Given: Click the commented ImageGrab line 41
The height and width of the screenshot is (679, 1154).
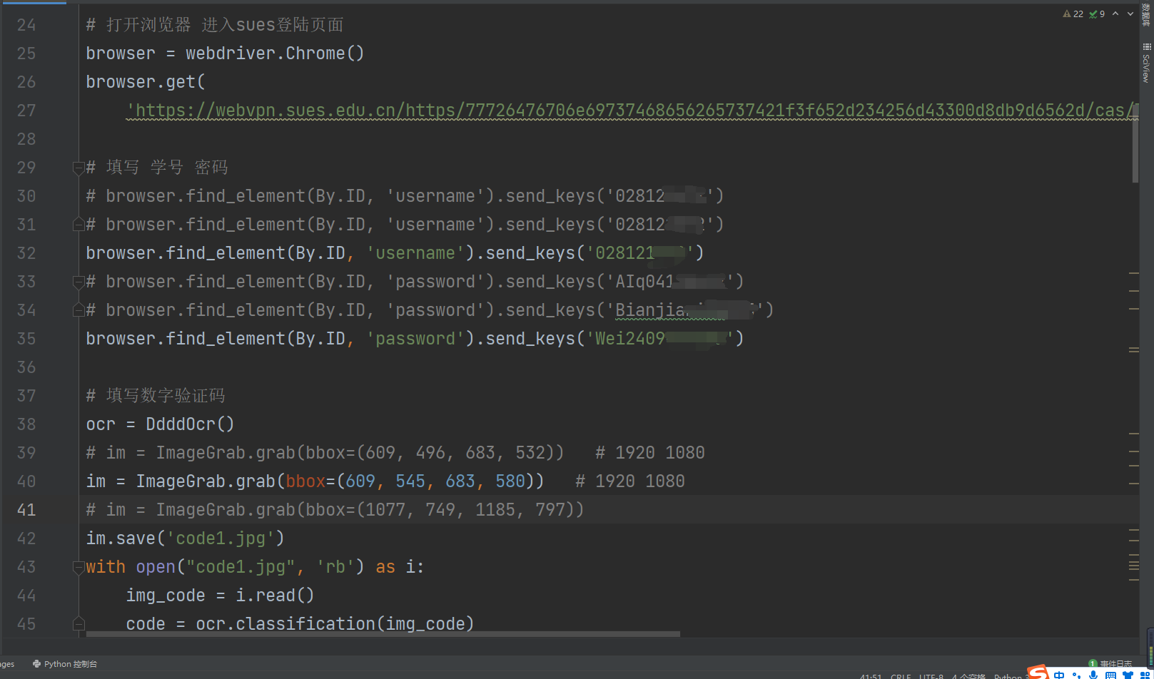Looking at the screenshot, I should click(x=335, y=510).
